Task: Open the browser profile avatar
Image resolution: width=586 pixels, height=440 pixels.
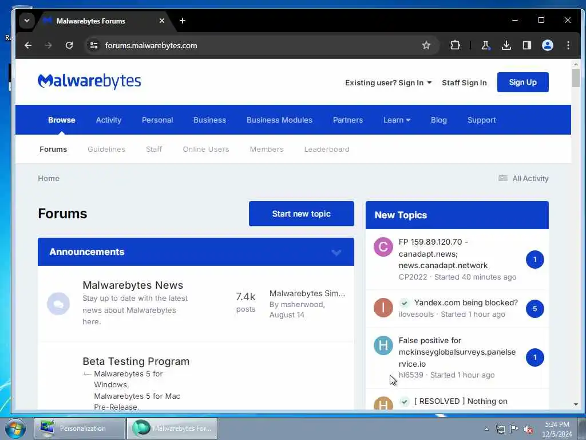Action: [548, 45]
